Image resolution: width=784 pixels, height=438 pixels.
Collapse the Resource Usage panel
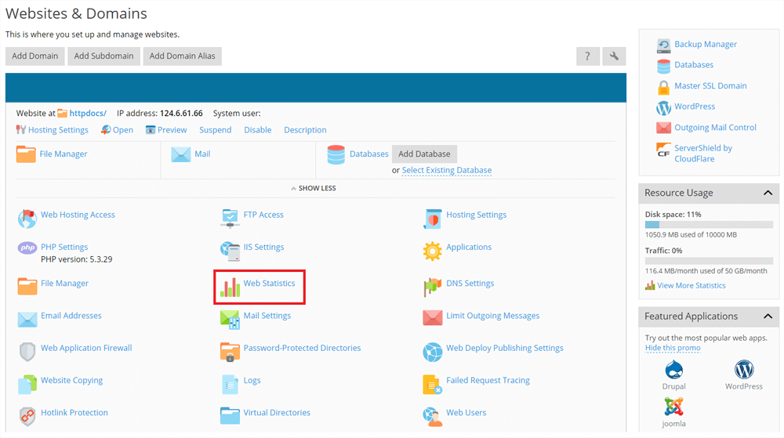(x=768, y=193)
